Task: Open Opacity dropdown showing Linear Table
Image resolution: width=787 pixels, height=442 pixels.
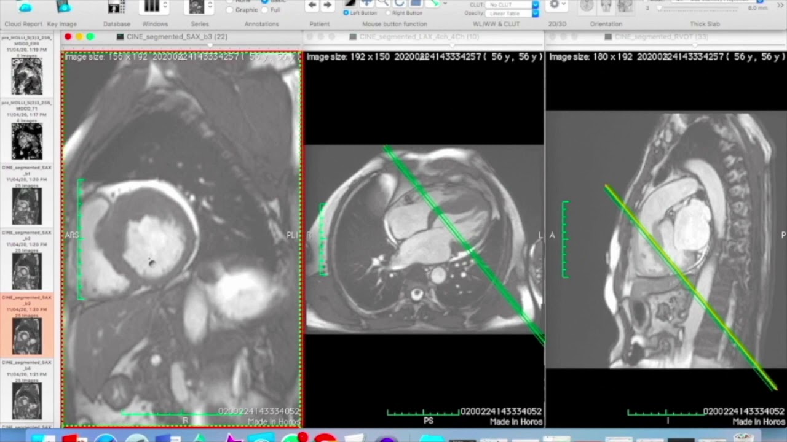Action: (x=512, y=14)
